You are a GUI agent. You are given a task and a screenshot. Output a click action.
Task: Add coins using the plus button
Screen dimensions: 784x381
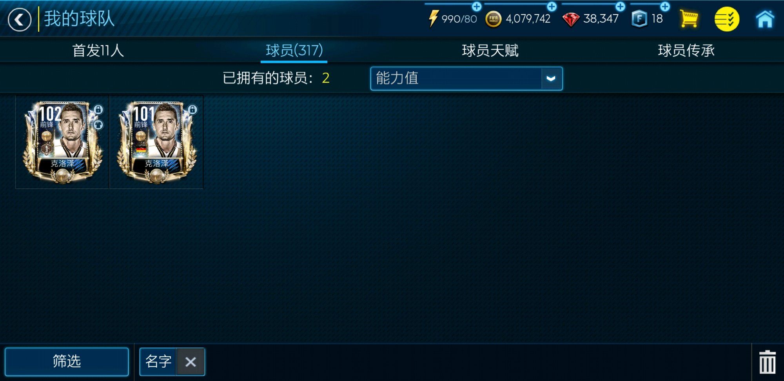tap(552, 6)
